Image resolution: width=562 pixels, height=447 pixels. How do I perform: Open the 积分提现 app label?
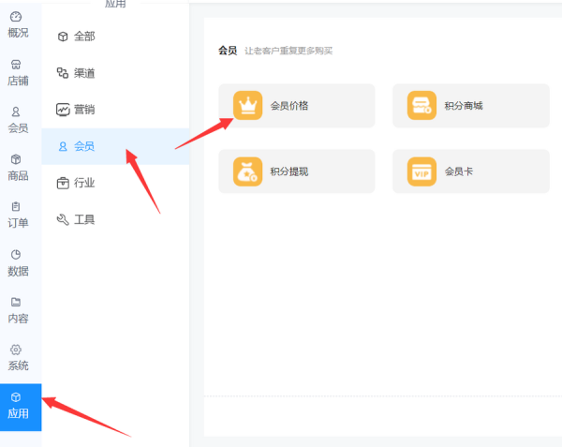(289, 171)
